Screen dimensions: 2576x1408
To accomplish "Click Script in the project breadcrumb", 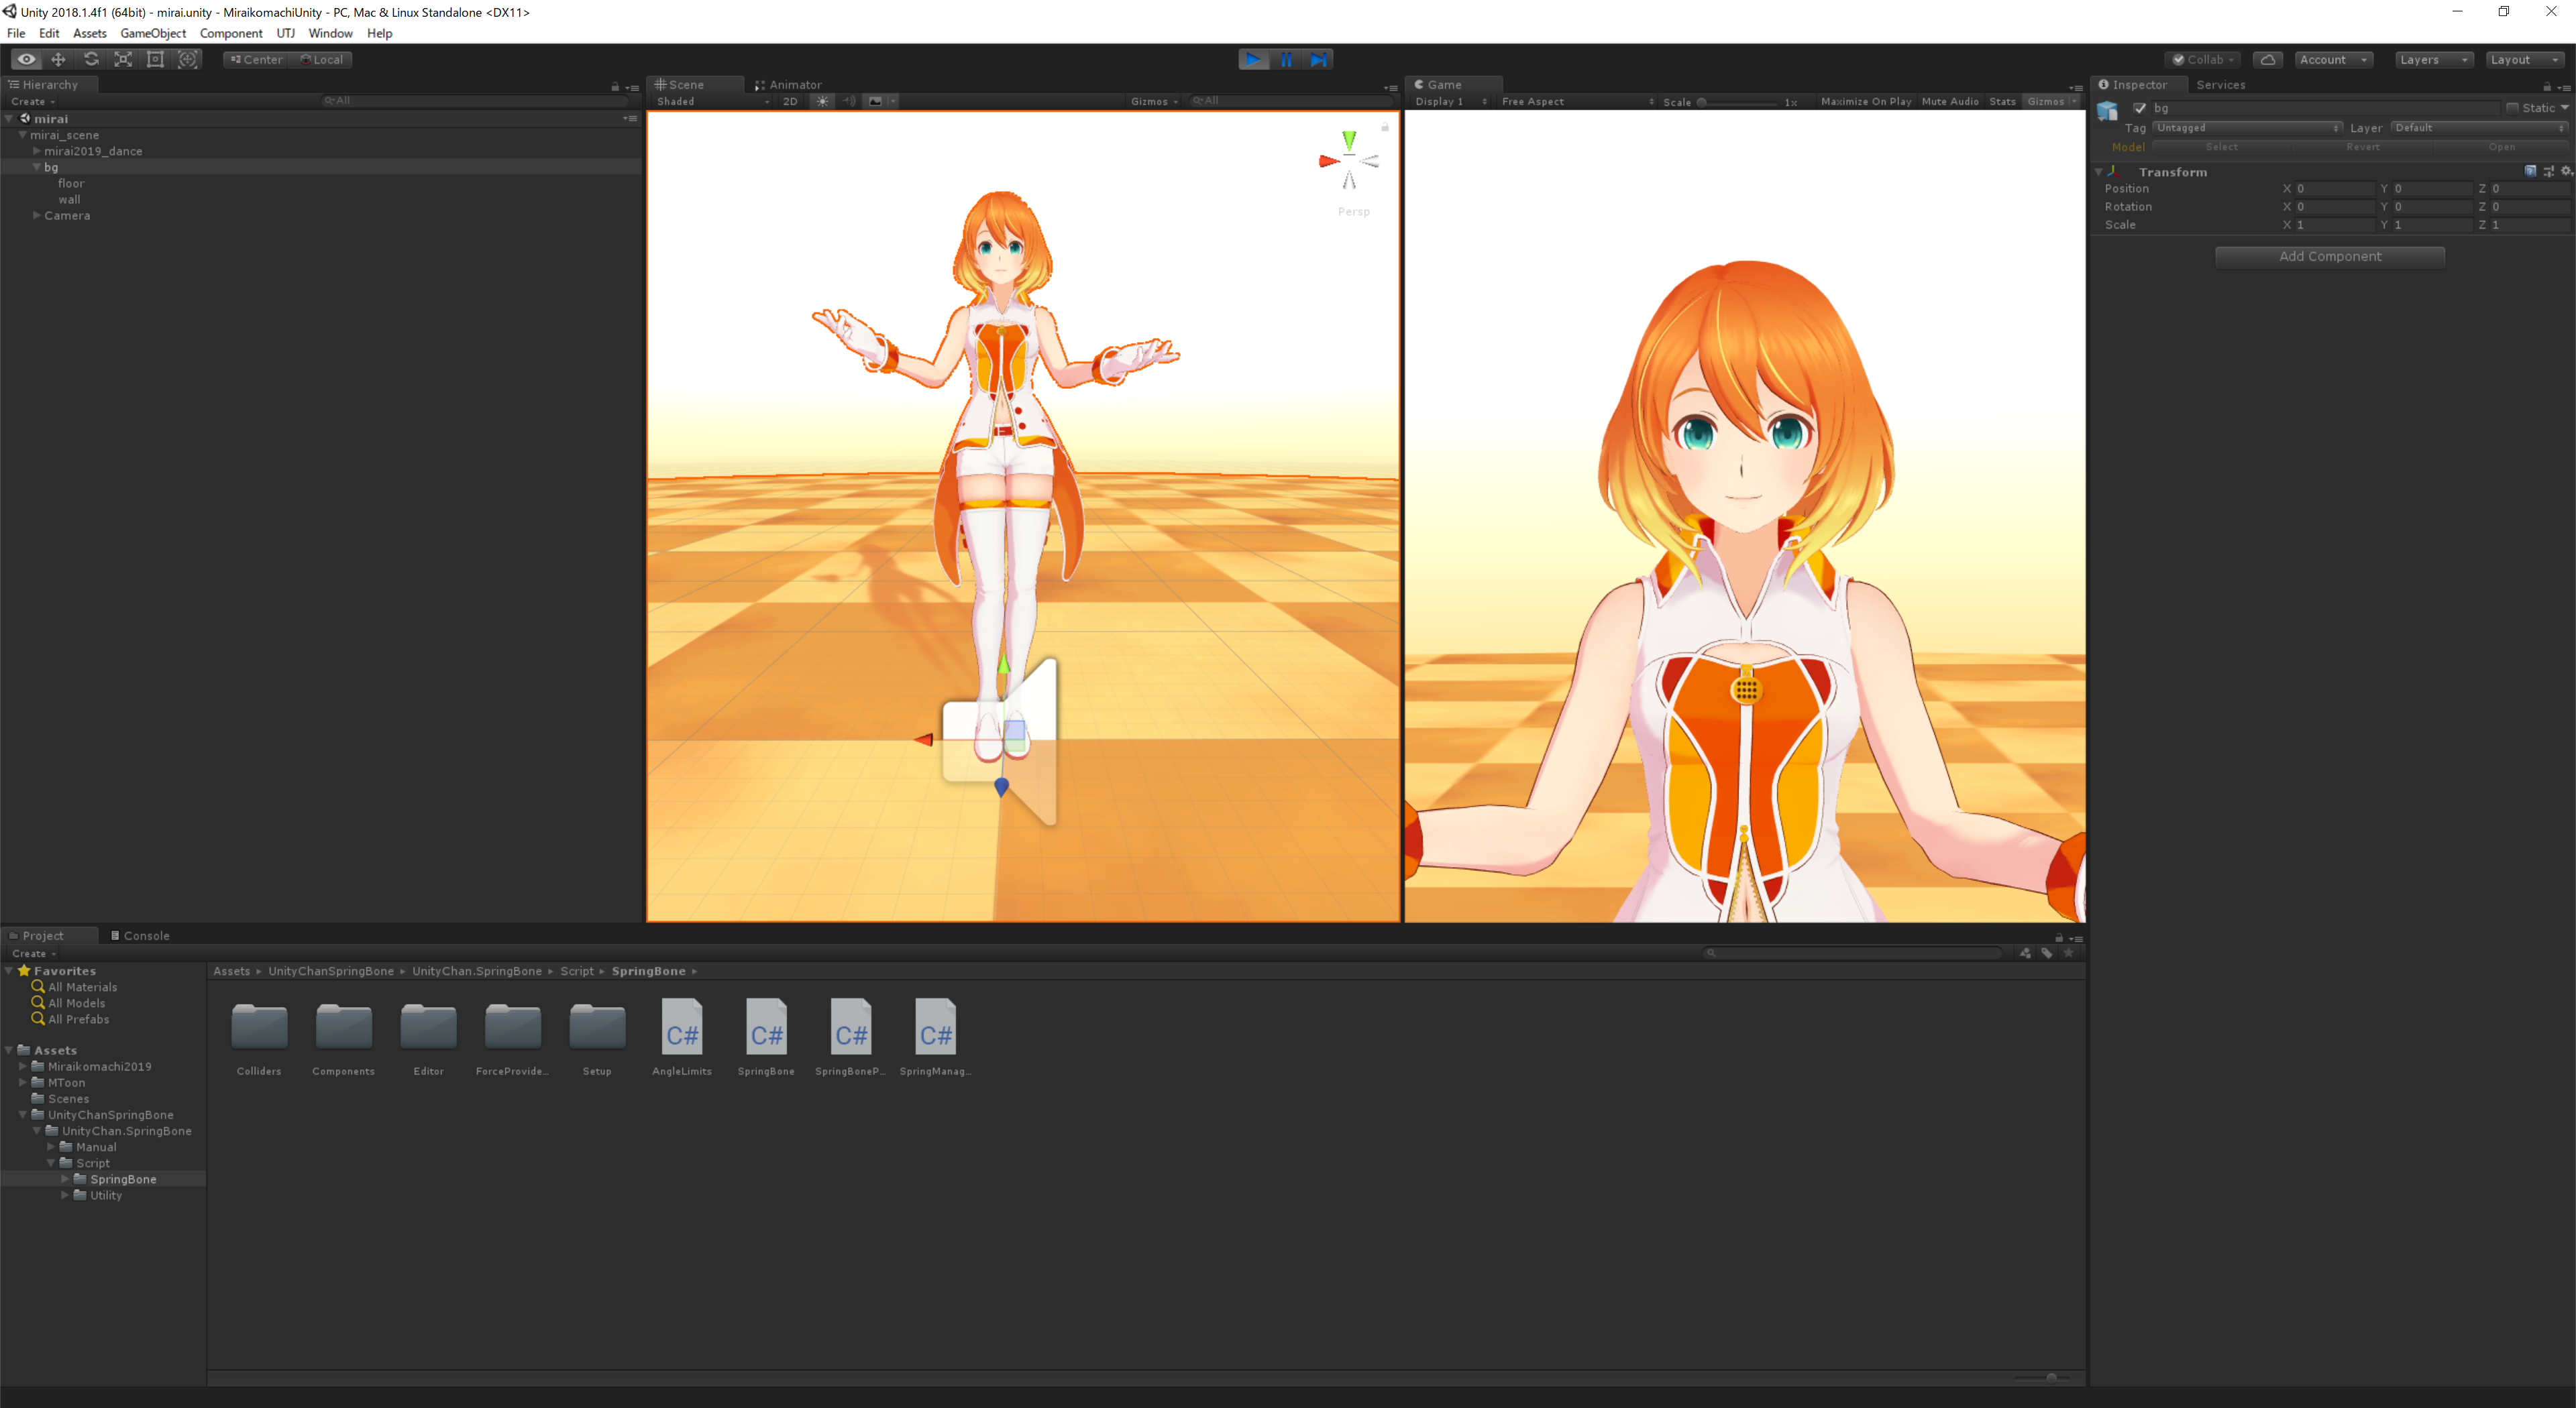I will point(577,972).
